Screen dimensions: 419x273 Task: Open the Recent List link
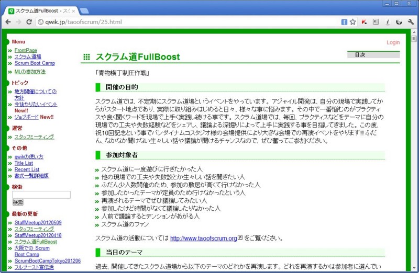point(27,169)
